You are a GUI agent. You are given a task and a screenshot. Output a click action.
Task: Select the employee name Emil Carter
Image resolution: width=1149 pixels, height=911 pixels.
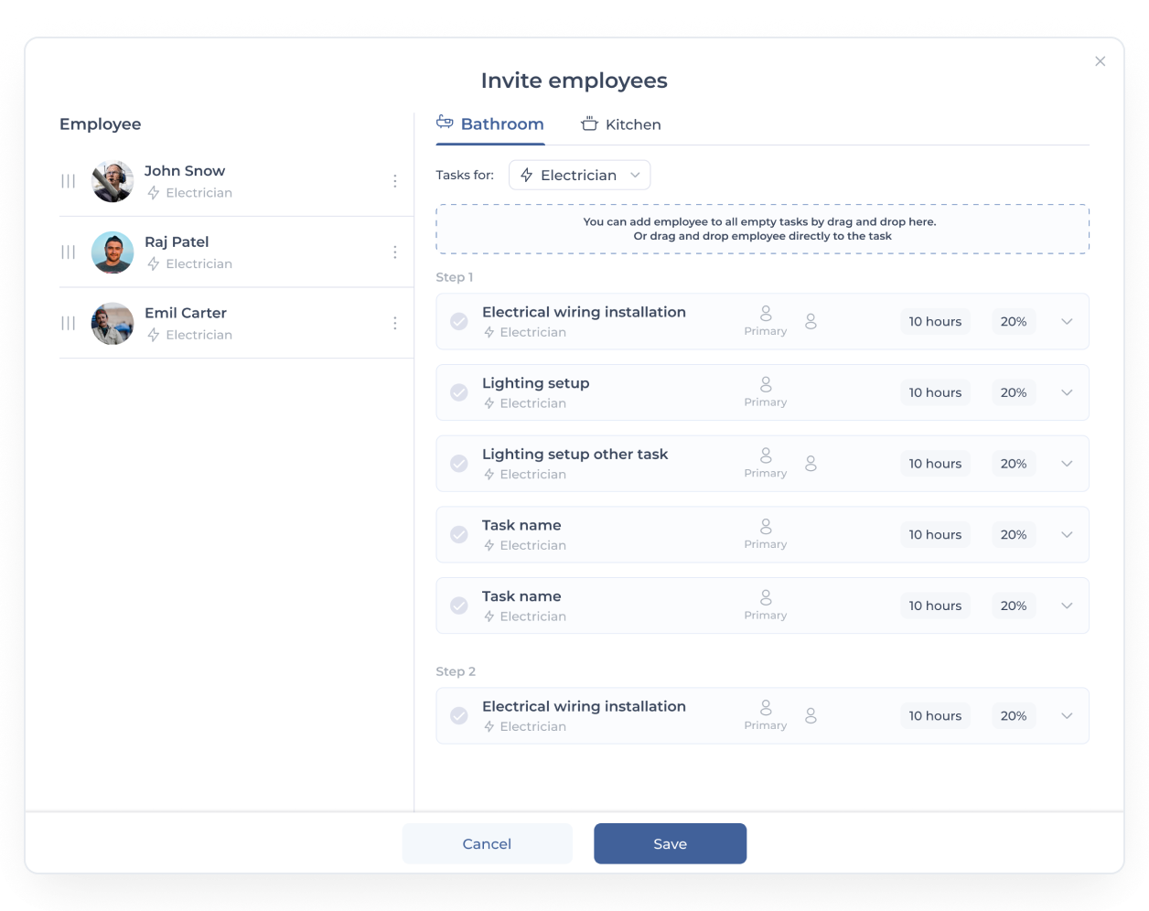click(x=186, y=313)
